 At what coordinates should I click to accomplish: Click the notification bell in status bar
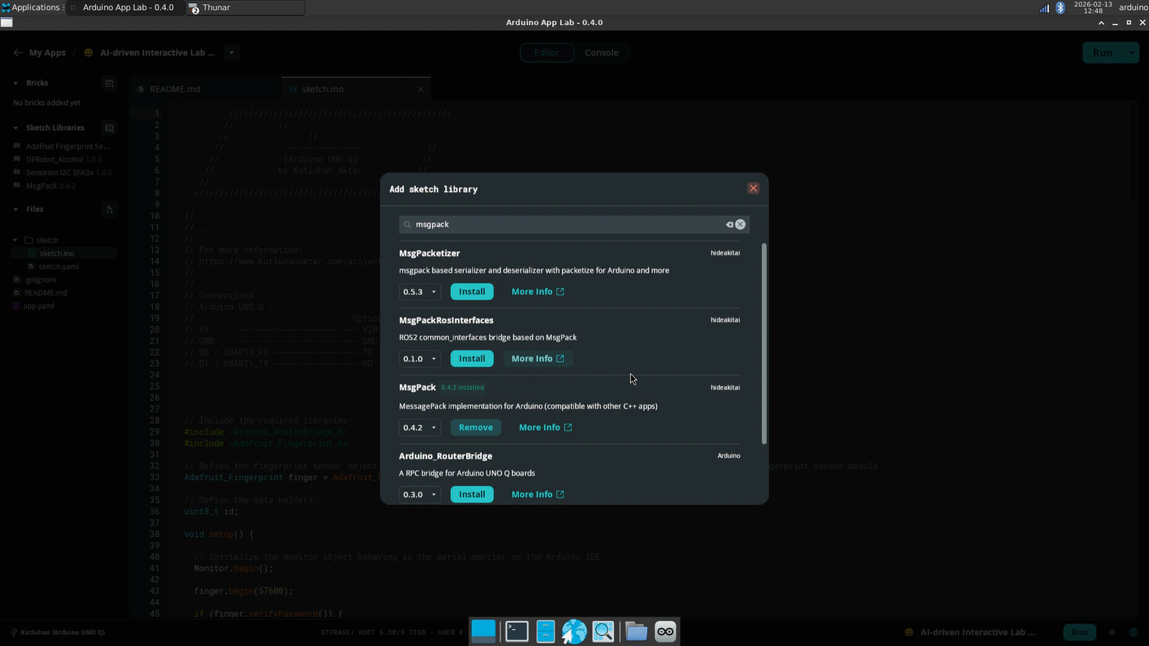tap(1112, 632)
